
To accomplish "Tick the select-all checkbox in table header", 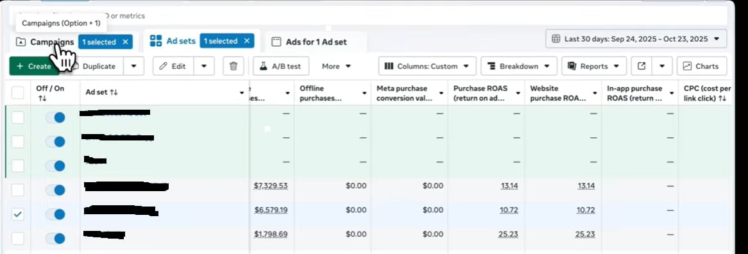I will [x=18, y=93].
